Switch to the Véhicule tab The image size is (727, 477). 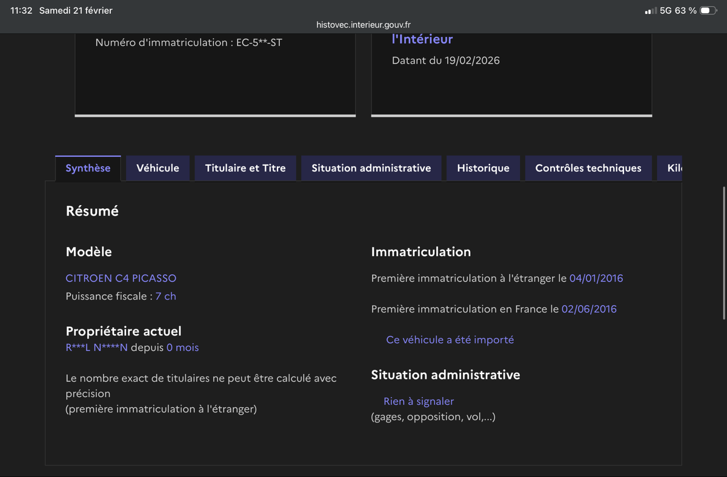point(158,168)
